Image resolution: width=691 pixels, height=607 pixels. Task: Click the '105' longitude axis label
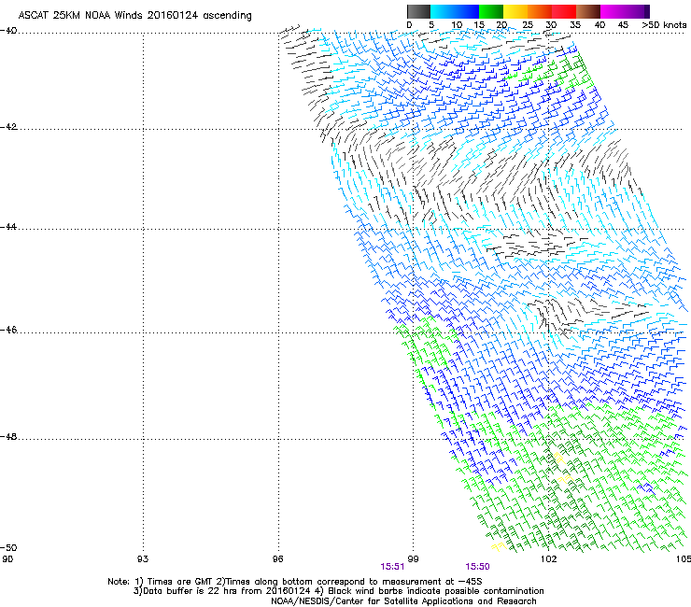pos(684,559)
